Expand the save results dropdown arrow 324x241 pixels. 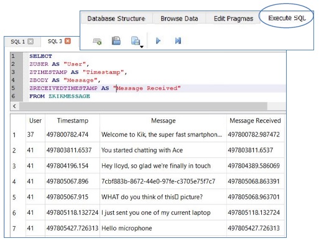pos(142,47)
